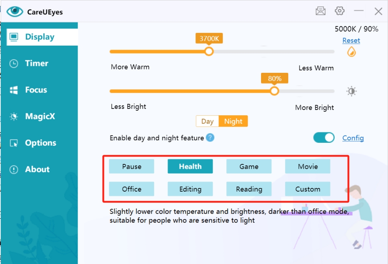
Task: Open the Config link
Action: [x=353, y=138]
